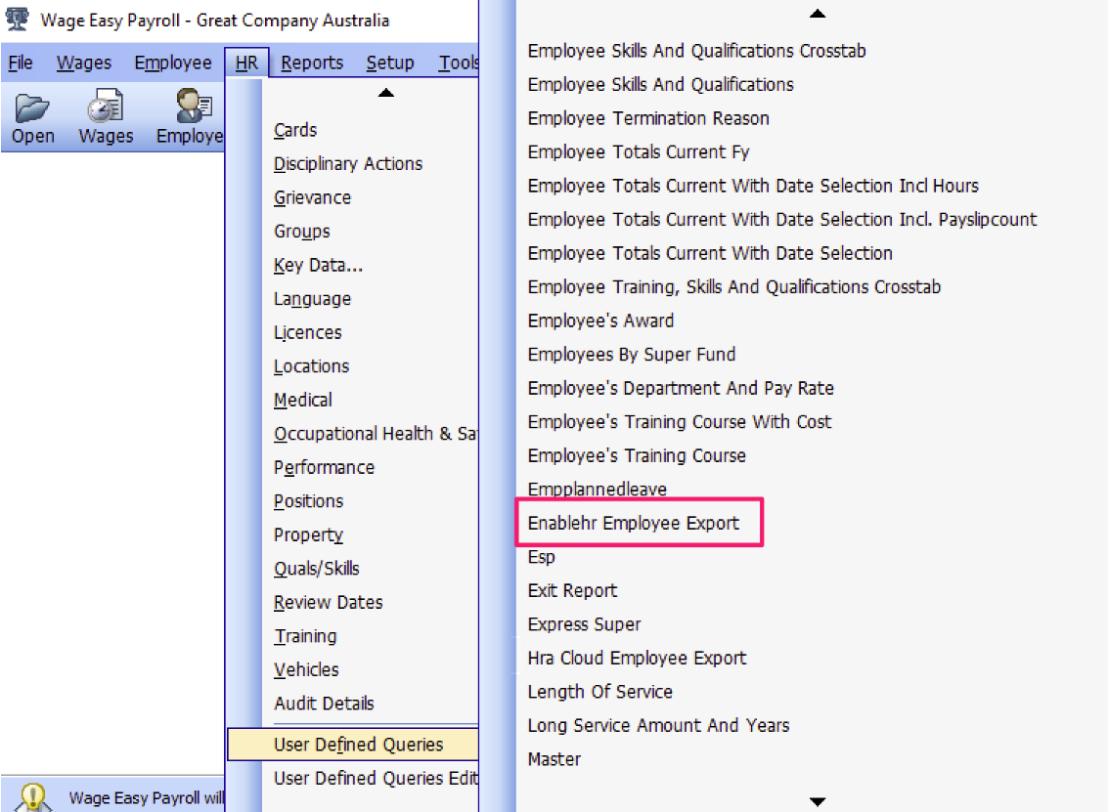Click the Wage Easy Payroll trophy icon

point(17,20)
